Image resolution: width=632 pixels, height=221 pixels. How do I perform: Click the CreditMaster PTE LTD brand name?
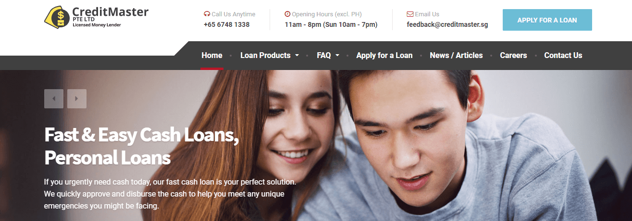(x=111, y=17)
